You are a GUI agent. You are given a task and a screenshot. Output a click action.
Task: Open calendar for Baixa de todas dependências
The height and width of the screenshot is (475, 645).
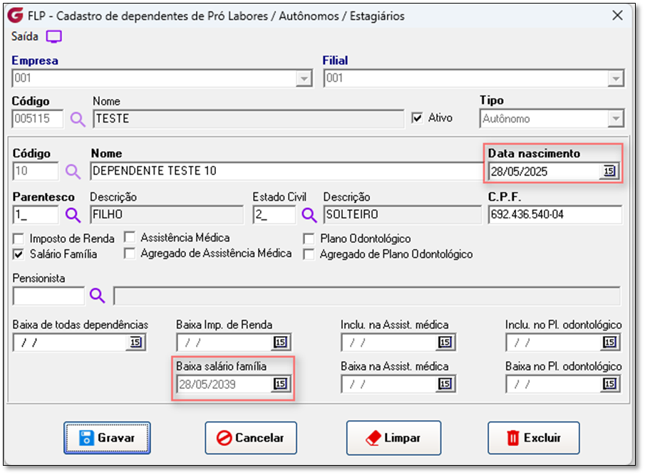coord(135,342)
